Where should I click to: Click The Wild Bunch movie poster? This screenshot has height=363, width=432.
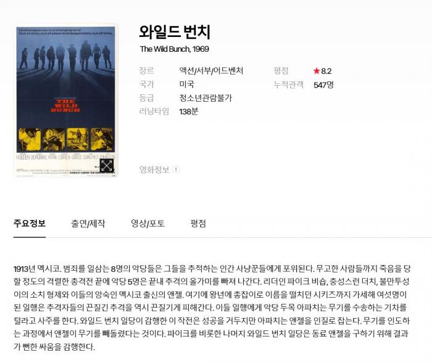tap(65, 100)
